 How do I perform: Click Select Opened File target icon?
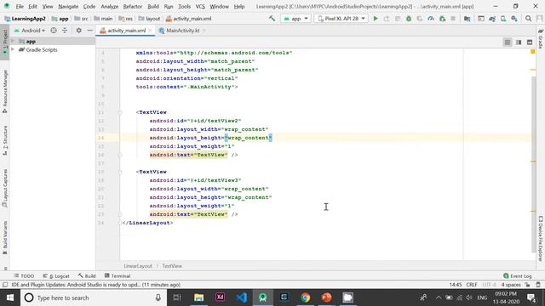pyautogui.click(x=54, y=31)
